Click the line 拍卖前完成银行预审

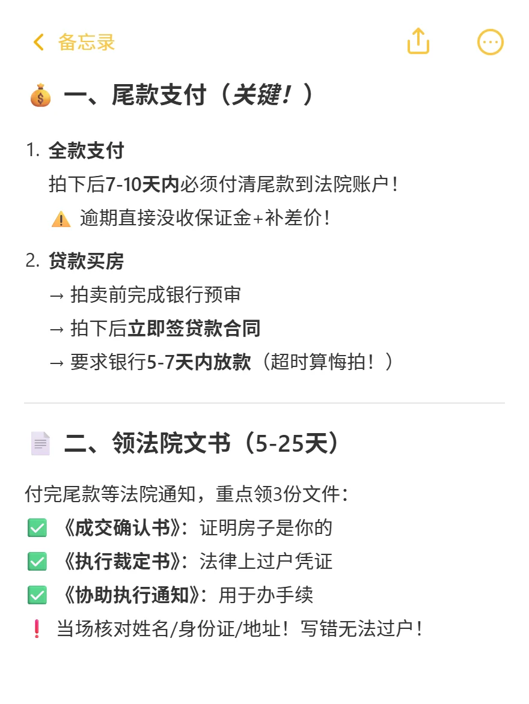(156, 294)
